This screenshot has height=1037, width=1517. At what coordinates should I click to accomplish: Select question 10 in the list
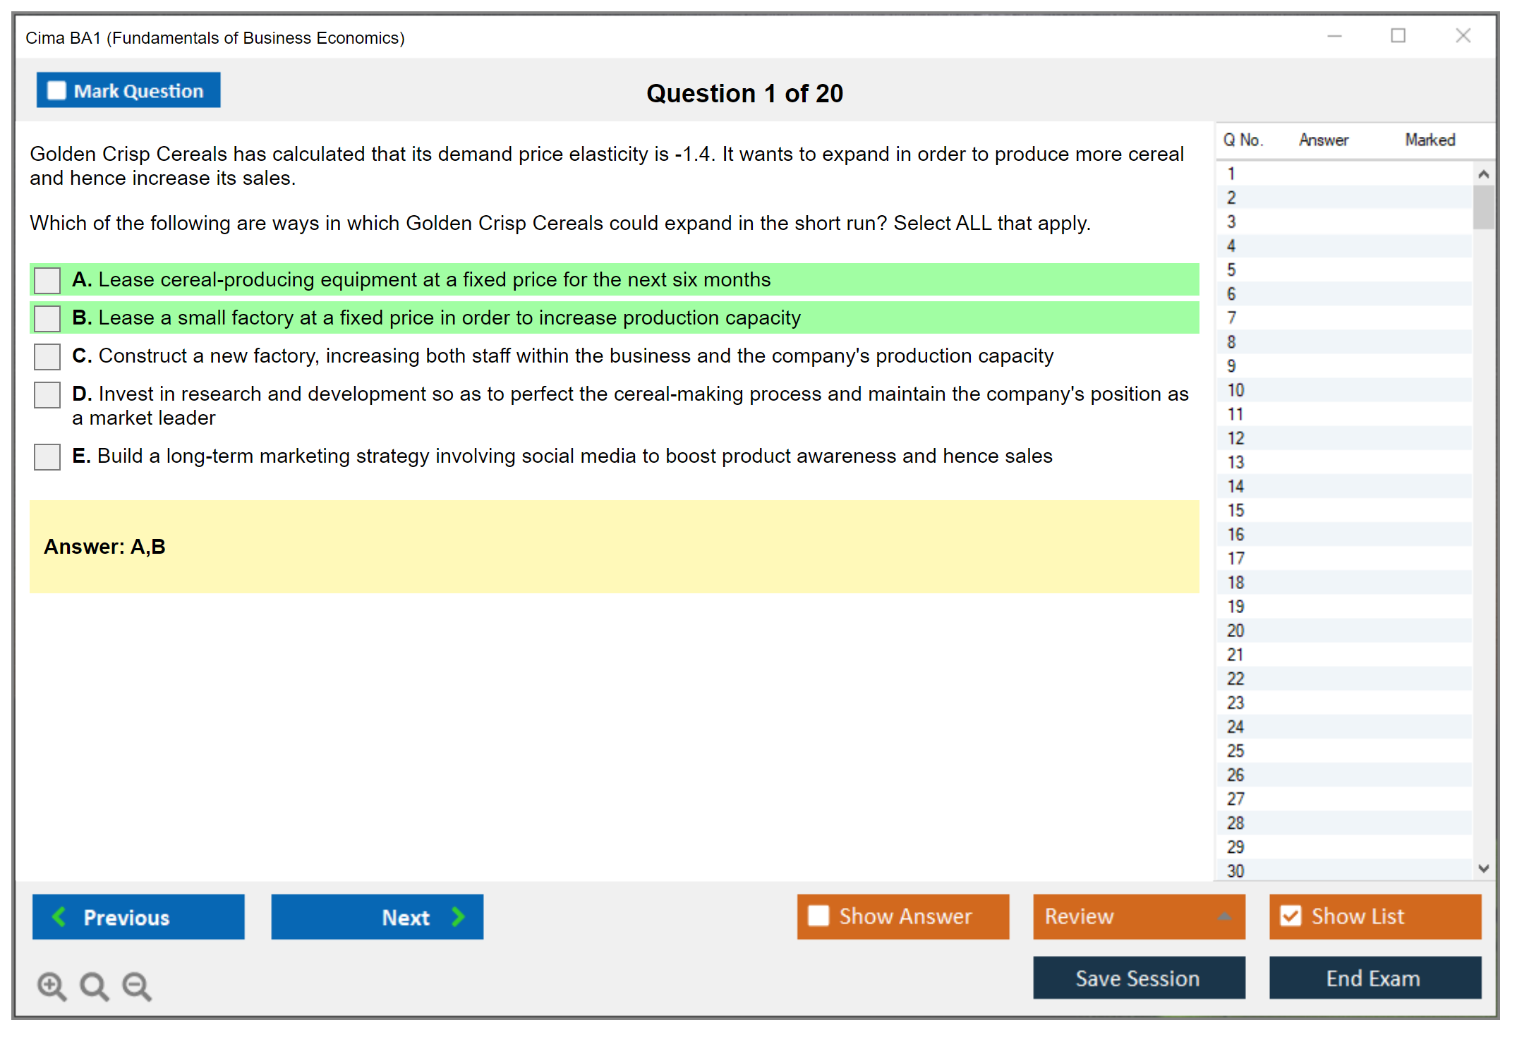[x=1235, y=390]
